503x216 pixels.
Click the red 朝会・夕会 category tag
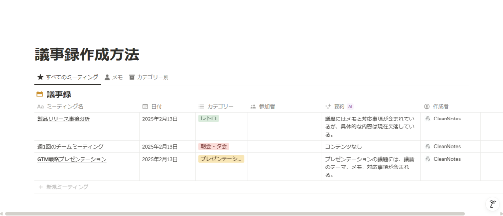(x=214, y=146)
